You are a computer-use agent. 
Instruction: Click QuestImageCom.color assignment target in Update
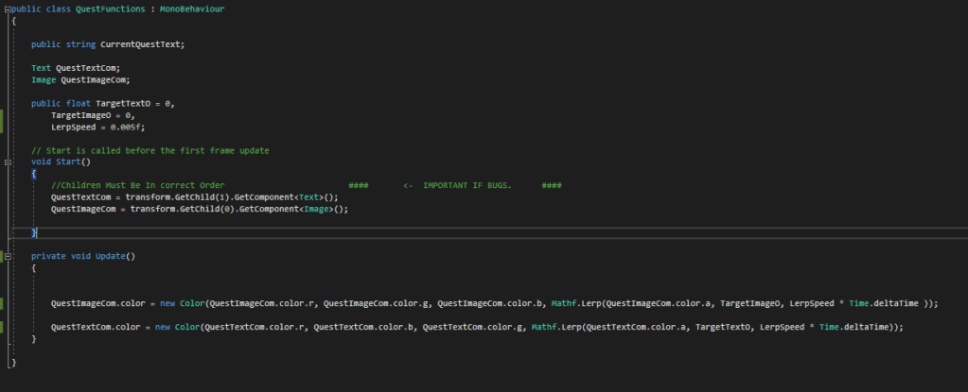point(97,303)
